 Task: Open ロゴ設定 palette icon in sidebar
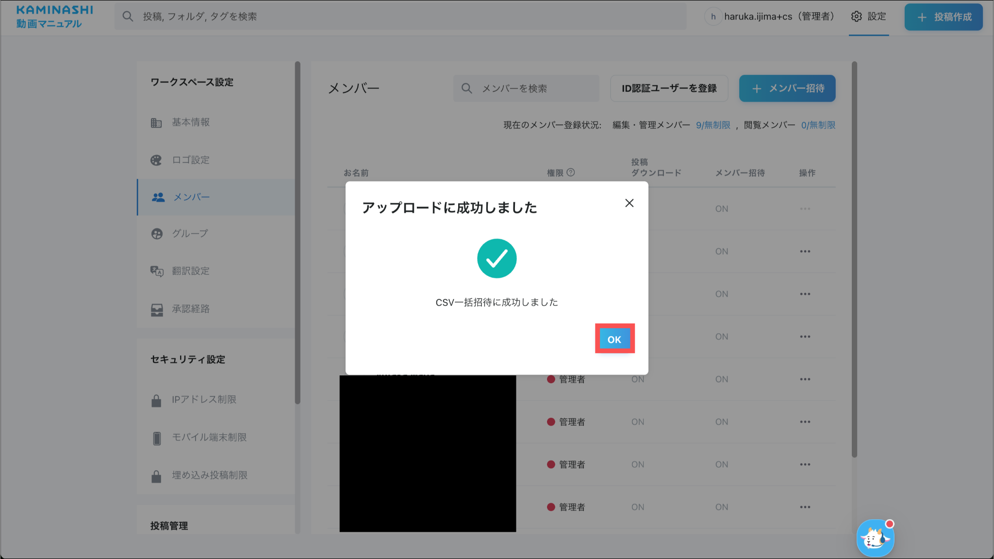coord(156,160)
